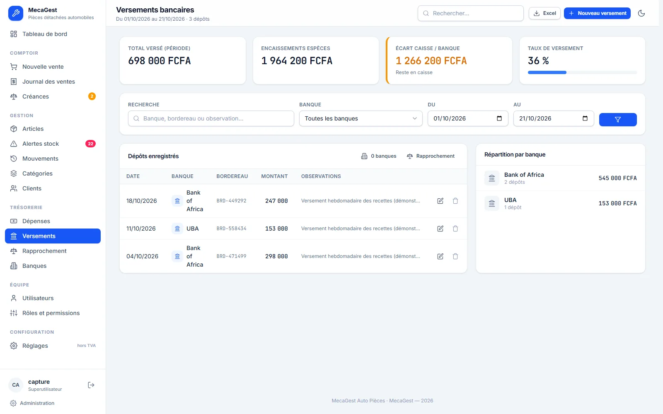Click the Bank of Africa icon in Répartition

click(x=492, y=178)
